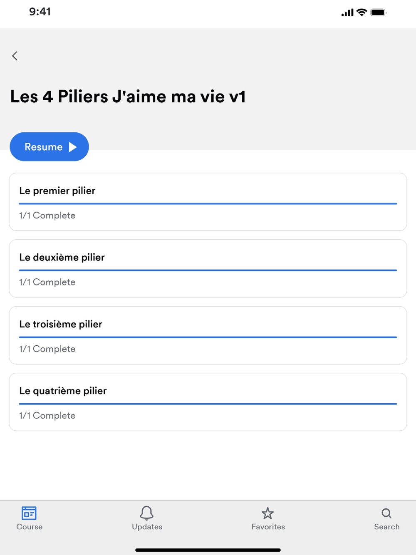Open the Le quatrième pilier section
This screenshot has width=416, height=555.
tap(208, 402)
